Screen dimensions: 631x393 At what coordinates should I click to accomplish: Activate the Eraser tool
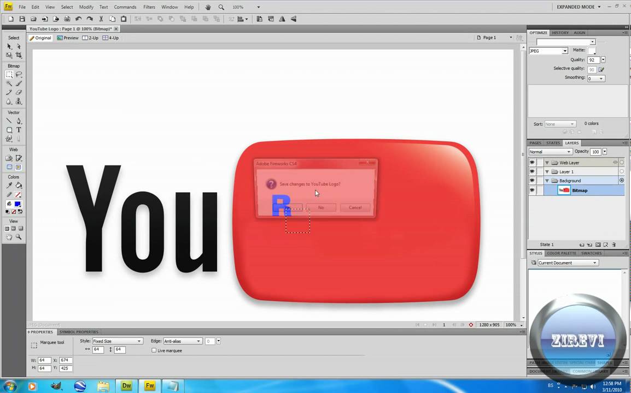pos(19,92)
